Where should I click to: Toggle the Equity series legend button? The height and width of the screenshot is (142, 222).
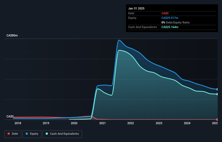coord(32,134)
